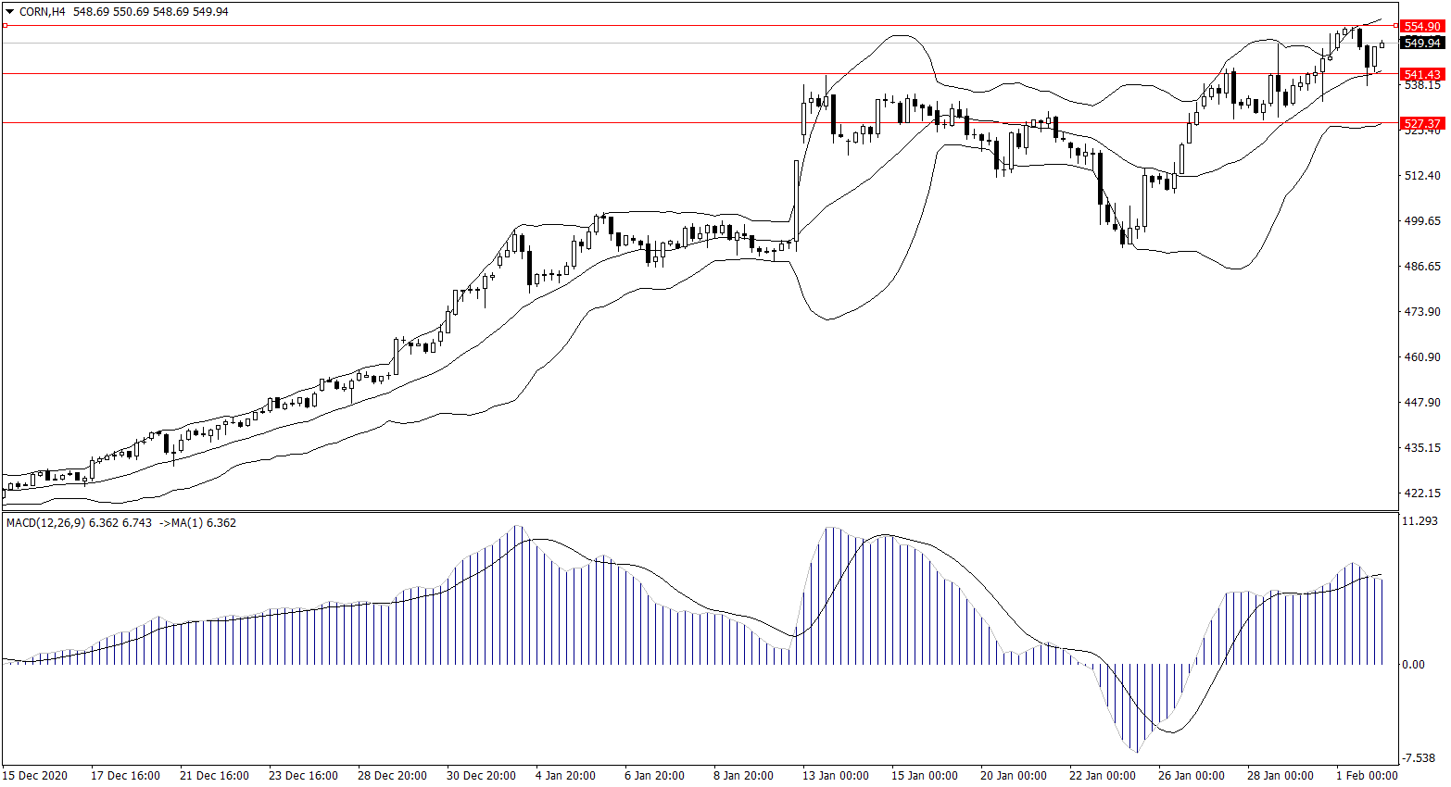The height and width of the screenshot is (787, 1451).
Task: Grab the left square handle of top line
Action: [x=5, y=26]
